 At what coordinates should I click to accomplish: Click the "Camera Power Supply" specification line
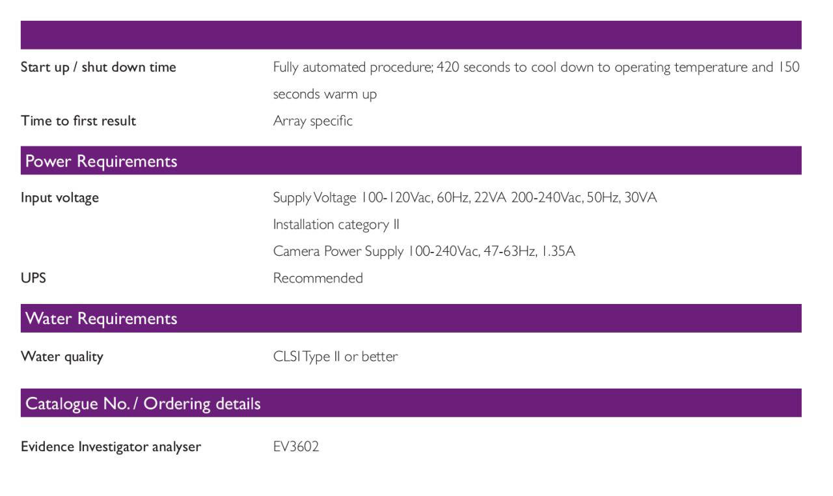(x=424, y=251)
